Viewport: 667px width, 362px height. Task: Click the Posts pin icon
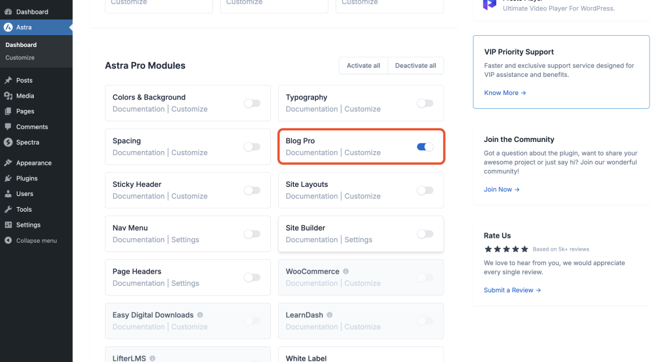[x=8, y=80]
